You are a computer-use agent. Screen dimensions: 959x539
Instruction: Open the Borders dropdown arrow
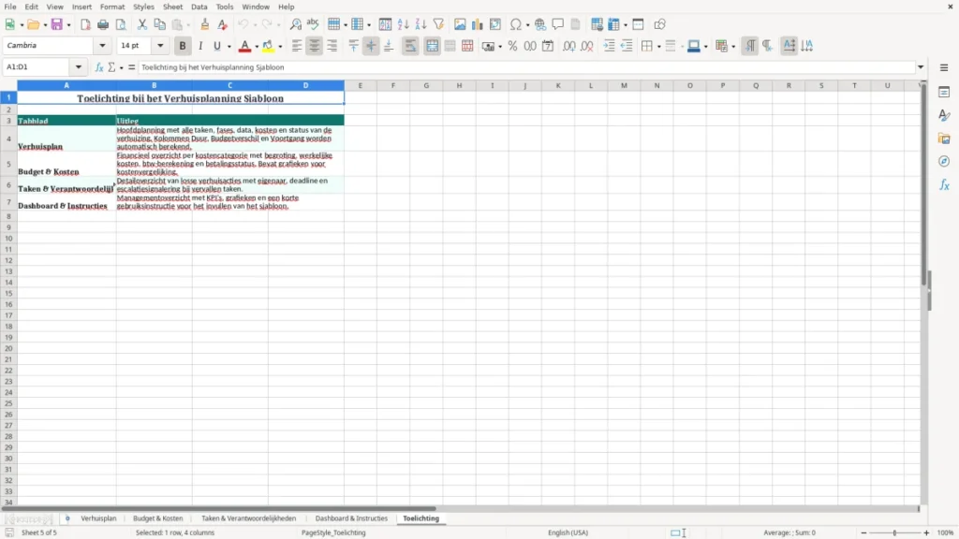pyautogui.click(x=658, y=47)
